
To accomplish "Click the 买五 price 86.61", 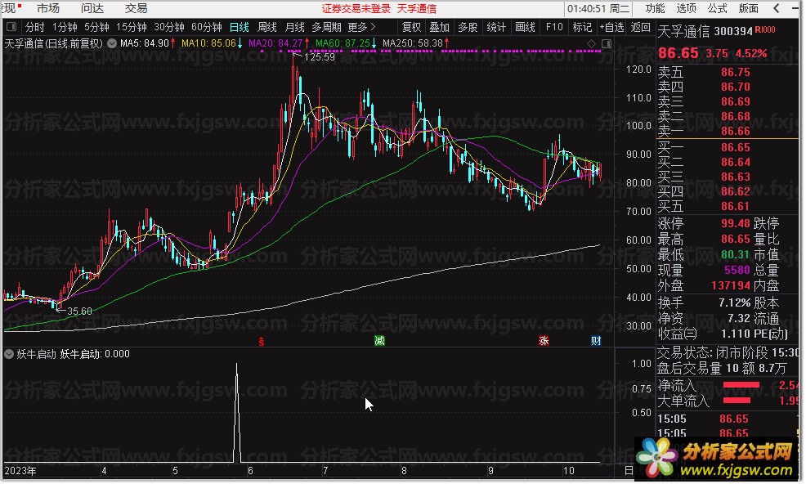I will pos(735,207).
